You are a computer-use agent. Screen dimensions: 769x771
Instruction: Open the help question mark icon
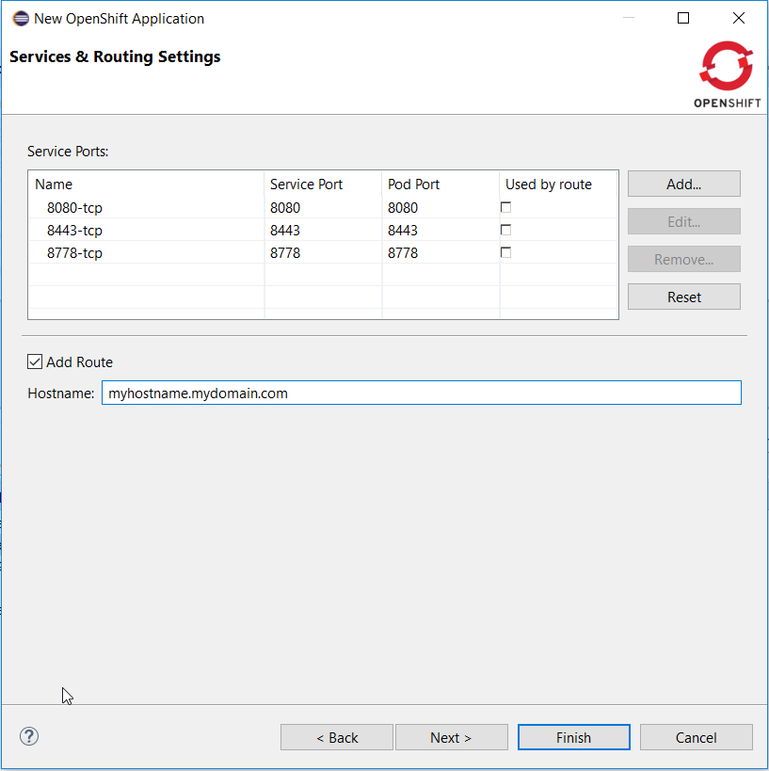[29, 736]
